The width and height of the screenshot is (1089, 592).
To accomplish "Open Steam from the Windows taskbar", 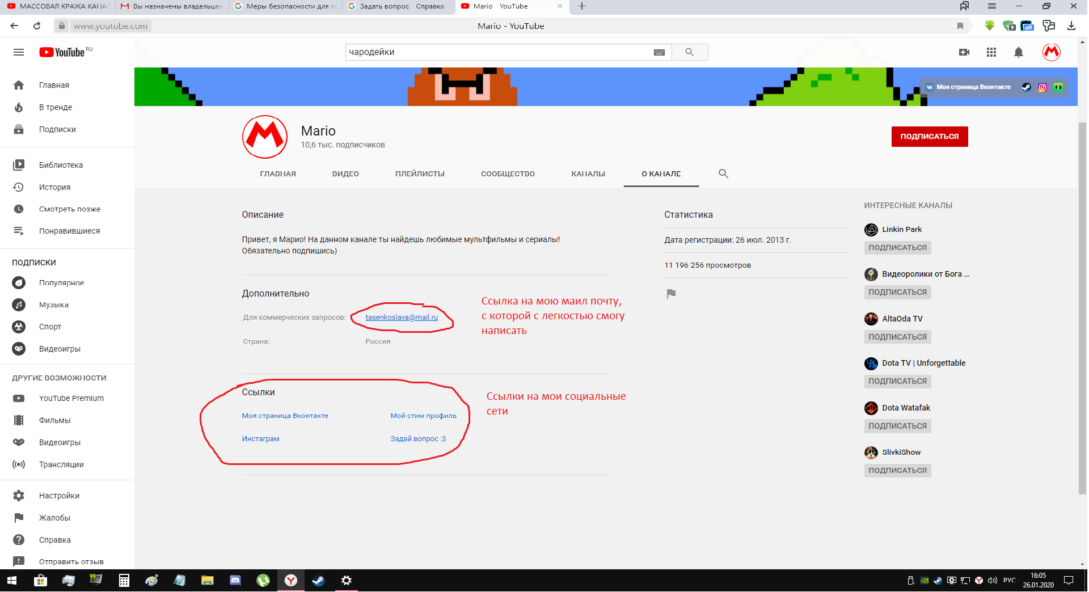I will click(318, 581).
